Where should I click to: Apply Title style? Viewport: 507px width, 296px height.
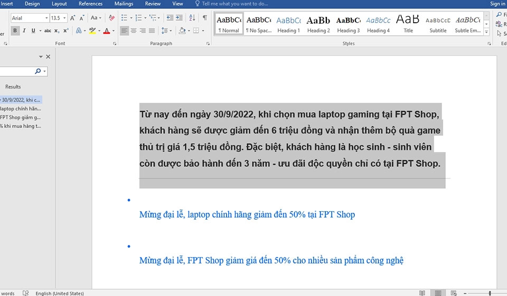click(408, 24)
